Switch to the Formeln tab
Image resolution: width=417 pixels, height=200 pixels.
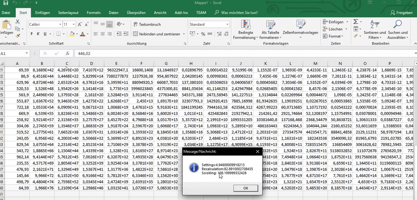coord(93,13)
